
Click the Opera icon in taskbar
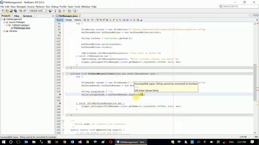click(x=110, y=142)
